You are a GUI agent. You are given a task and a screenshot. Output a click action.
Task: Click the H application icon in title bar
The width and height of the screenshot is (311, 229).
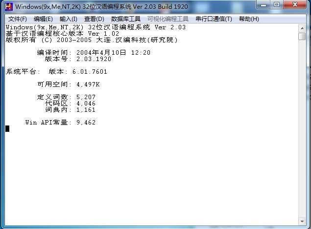tap(8, 6)
